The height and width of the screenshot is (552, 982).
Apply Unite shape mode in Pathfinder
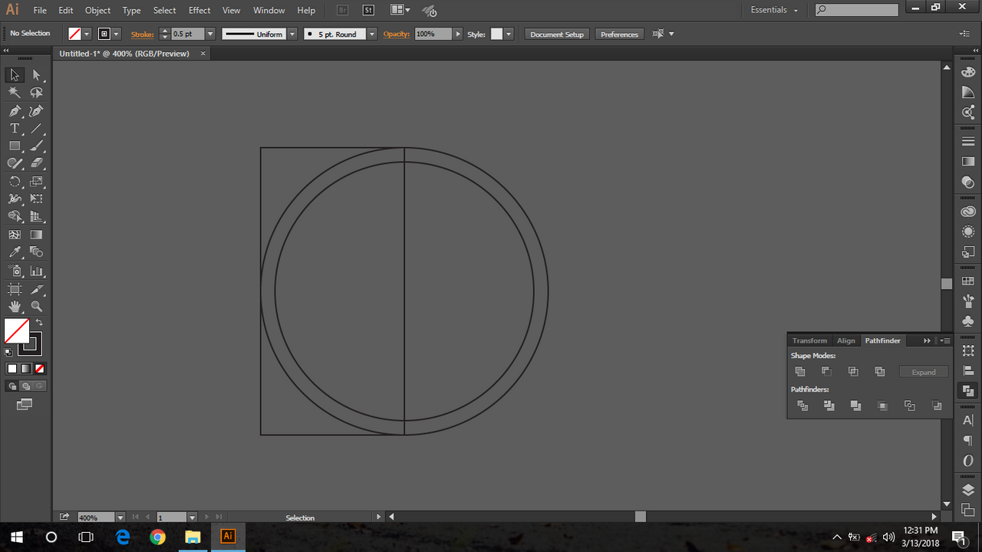(x=800, y=372)
